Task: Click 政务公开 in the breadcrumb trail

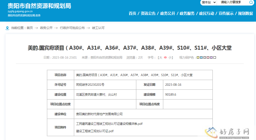Action: pyautogui.click(x=46, y=28)
